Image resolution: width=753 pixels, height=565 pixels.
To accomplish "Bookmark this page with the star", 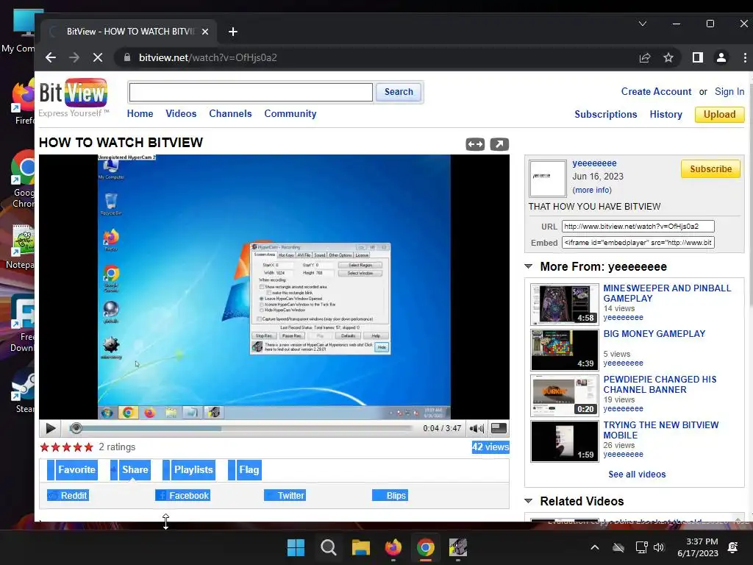I will (x=668, y=57).
